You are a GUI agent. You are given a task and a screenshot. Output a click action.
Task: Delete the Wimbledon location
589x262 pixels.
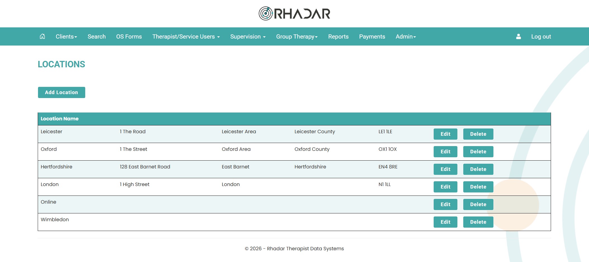click(478, 222)
